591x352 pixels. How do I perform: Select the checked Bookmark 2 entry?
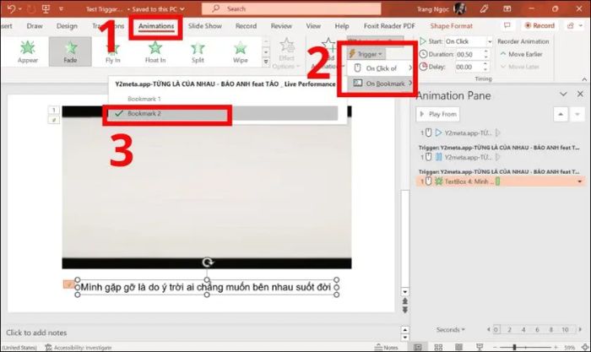223,113
